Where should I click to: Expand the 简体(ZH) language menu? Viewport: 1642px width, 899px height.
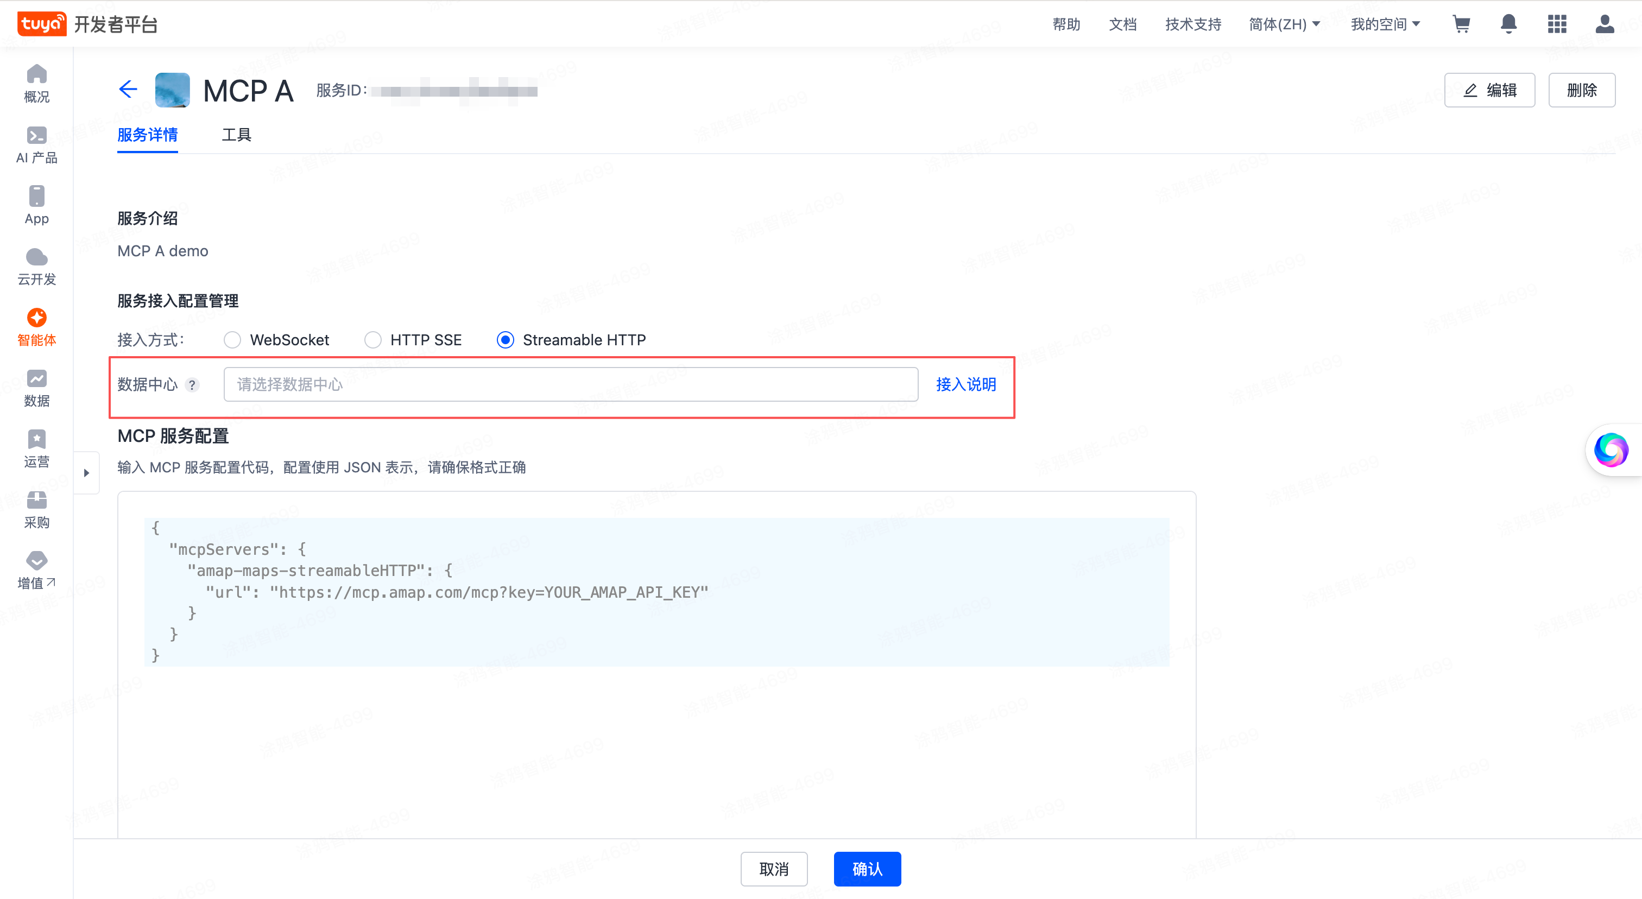(1284, 24)
